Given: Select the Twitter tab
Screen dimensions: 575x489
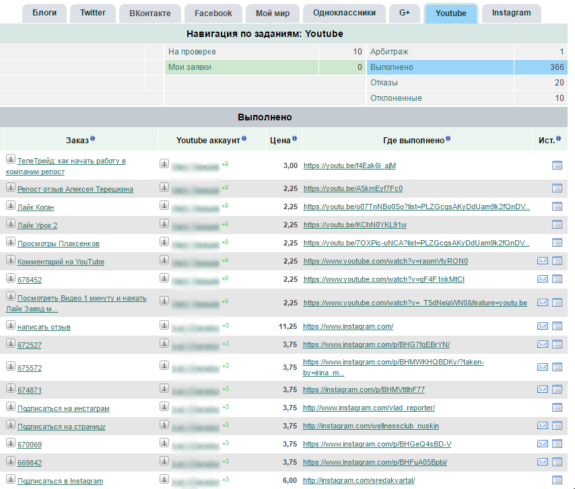Looking at the screenshot, I should coord(93,13).
